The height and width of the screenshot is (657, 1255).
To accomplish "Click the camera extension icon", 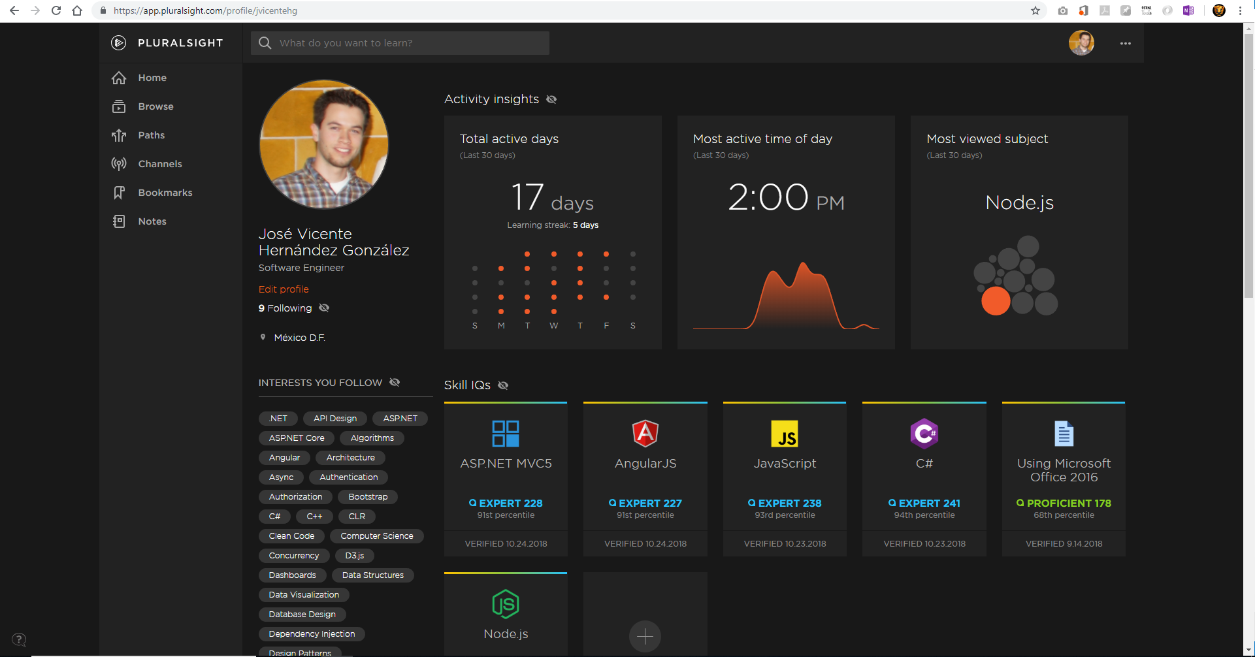I will (x=1063, y=10).
